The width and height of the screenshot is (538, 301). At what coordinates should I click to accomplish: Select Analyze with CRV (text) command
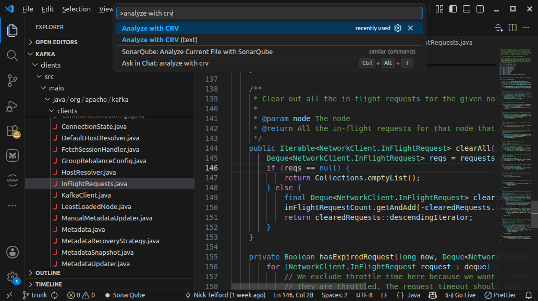point(270,40)
